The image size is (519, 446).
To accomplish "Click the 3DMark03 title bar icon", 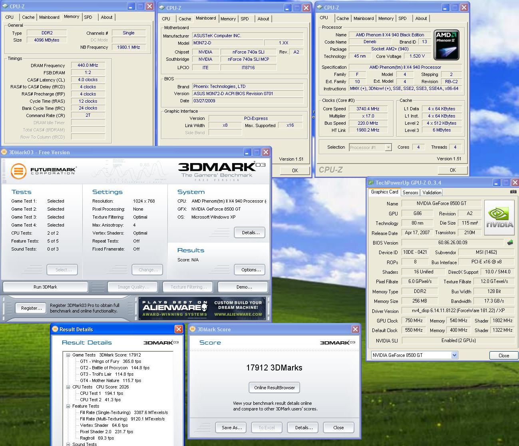I will tap(4, 152).
